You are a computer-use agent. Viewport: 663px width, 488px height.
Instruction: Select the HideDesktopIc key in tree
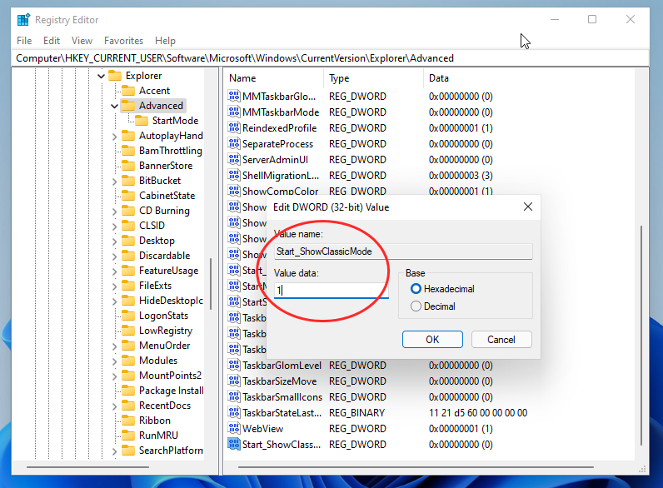tap(171, 301)
